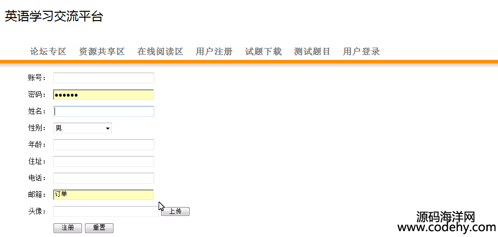Open the 用户登录 page
The width and height of the screenshot is (498, 237).
[x=361, y=52]
